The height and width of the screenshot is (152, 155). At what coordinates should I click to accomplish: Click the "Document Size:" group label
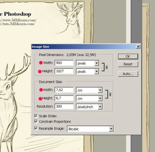pyautogui.click(x=51, y=82)
